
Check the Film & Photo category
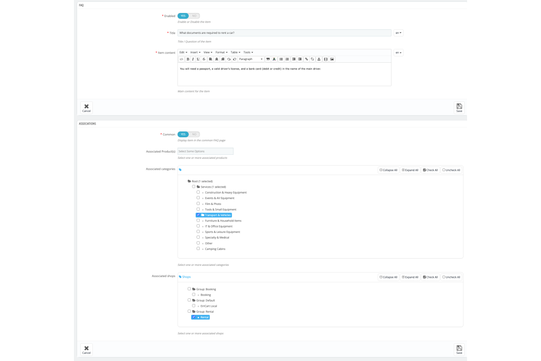coord(198,204)
